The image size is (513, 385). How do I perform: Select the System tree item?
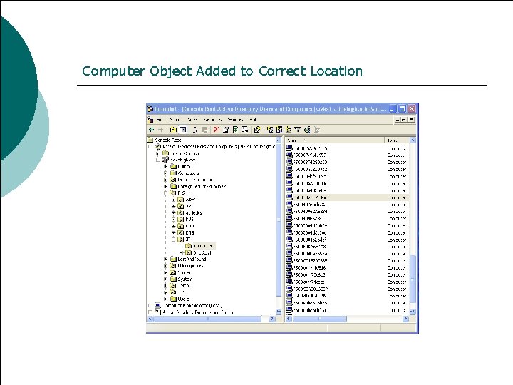(185, 279)
